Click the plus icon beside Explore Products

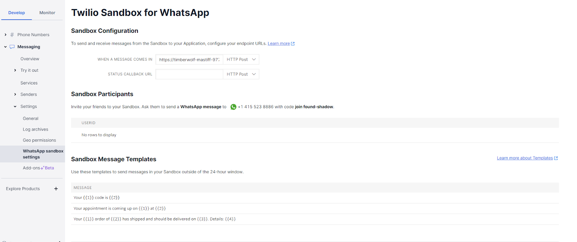(x=56, y=189)
